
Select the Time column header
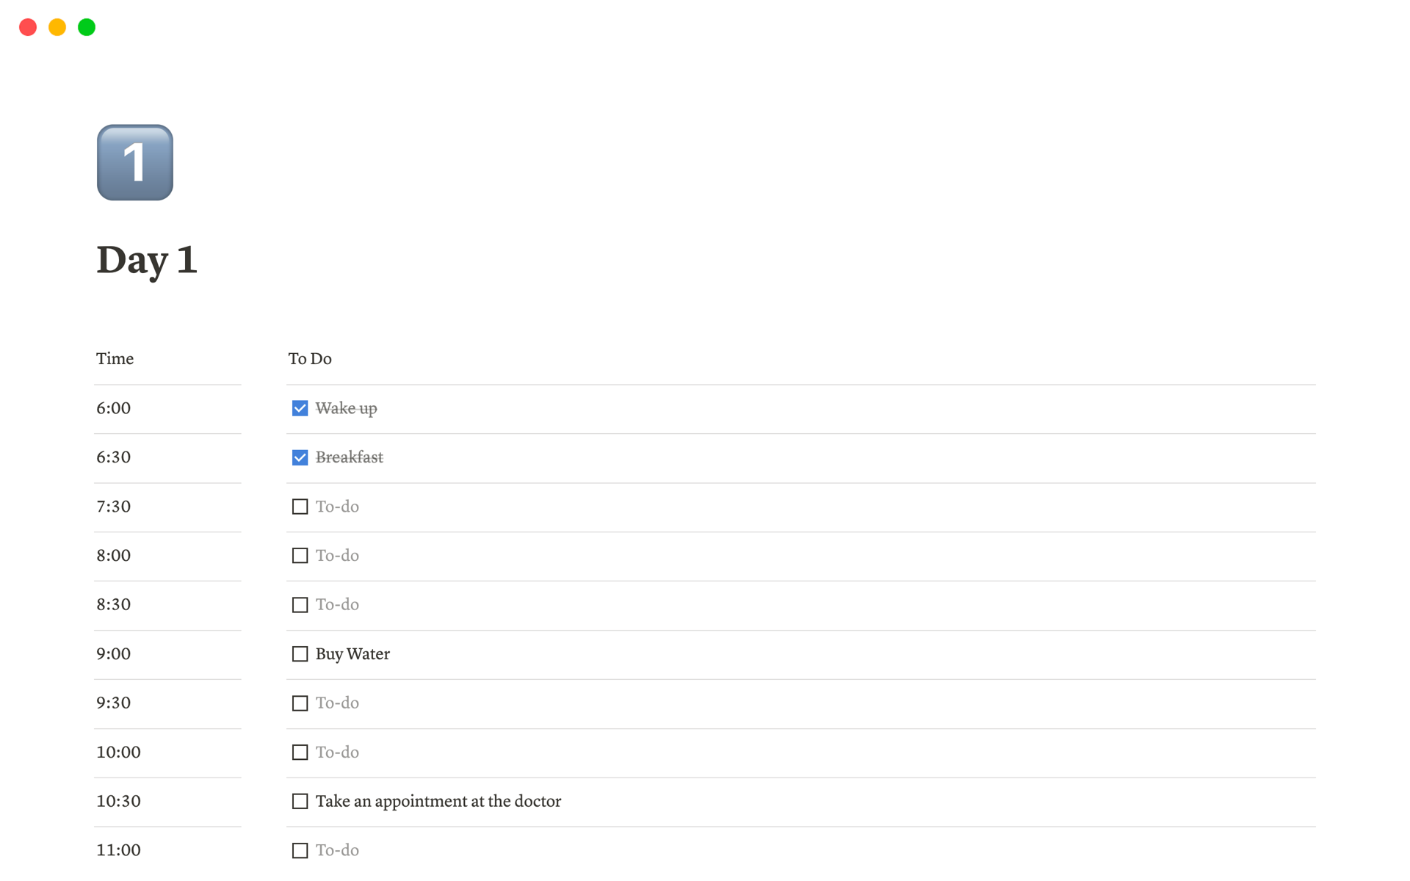(115, 359)
